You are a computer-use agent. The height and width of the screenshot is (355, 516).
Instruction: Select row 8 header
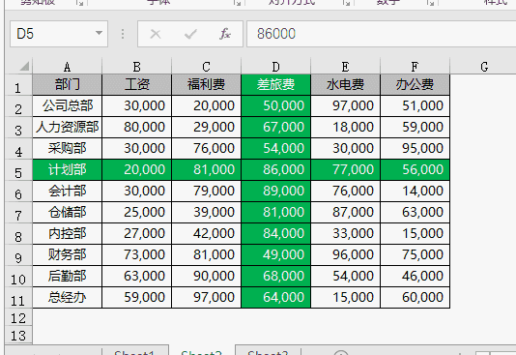[x=18, y=234]
